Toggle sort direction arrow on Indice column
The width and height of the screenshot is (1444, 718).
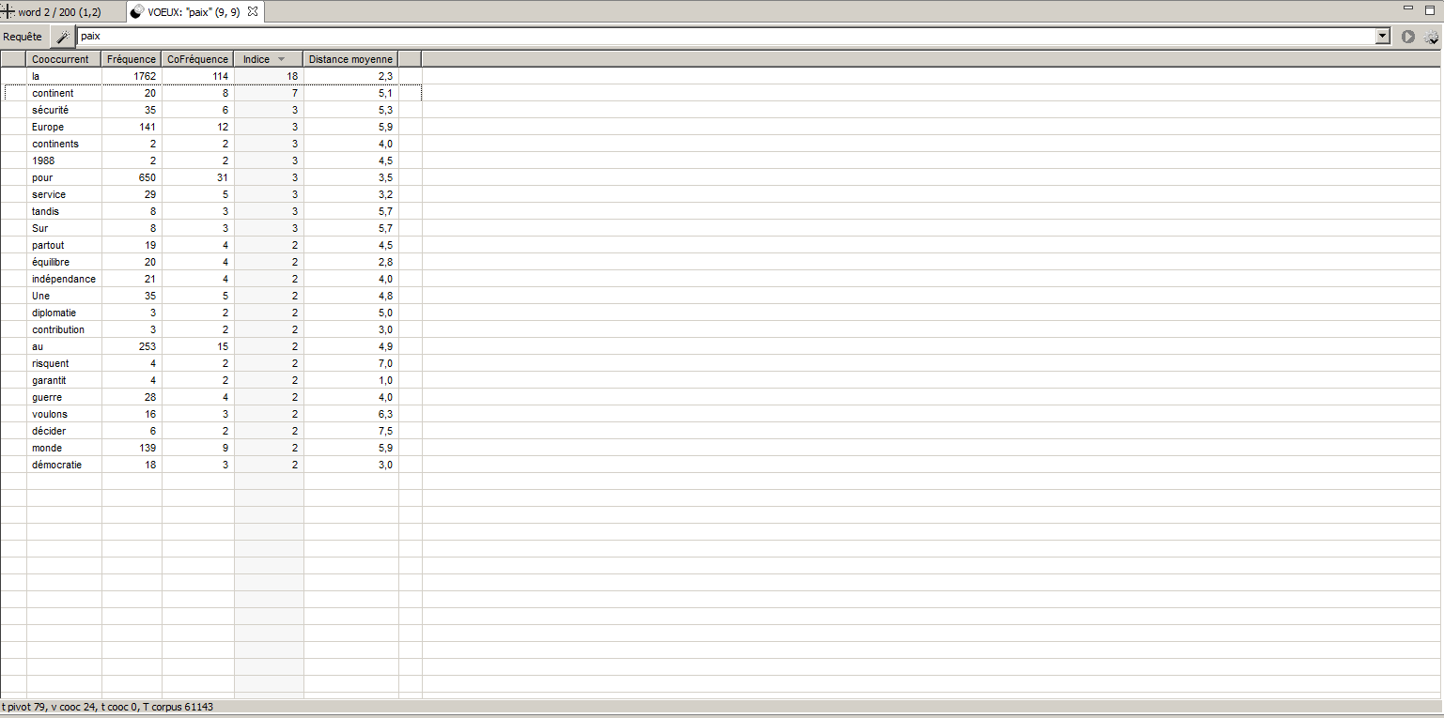point(281,59)
